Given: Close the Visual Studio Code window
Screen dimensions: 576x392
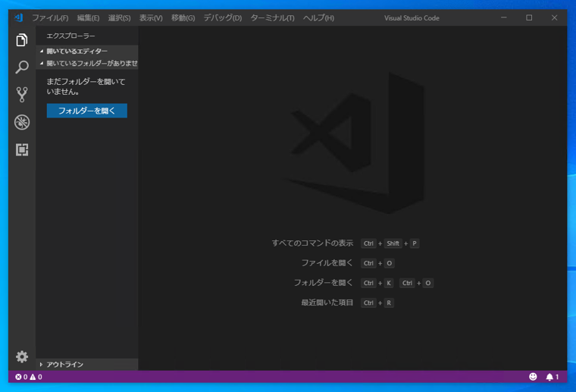Looking at the screenshot, I should coord(554,17).
